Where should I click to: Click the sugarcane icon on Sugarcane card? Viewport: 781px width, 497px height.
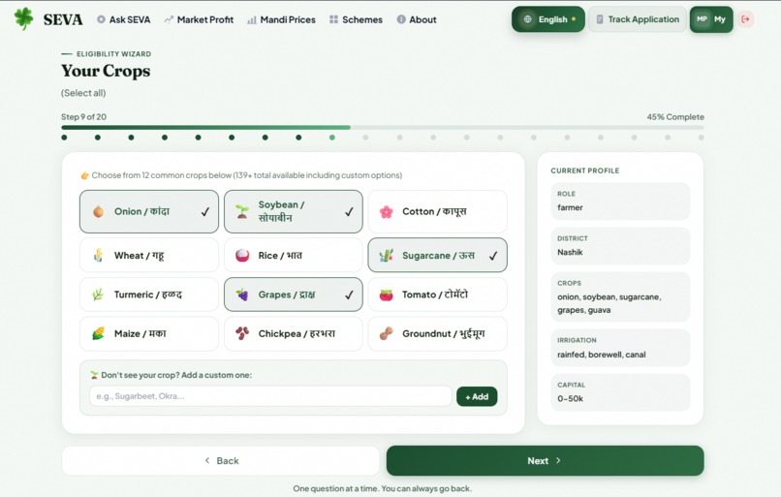click(x=386, y=256)
